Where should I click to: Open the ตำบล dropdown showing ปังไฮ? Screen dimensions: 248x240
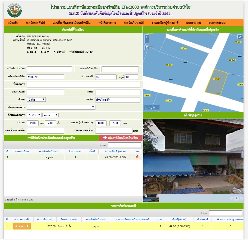(36, 99)
